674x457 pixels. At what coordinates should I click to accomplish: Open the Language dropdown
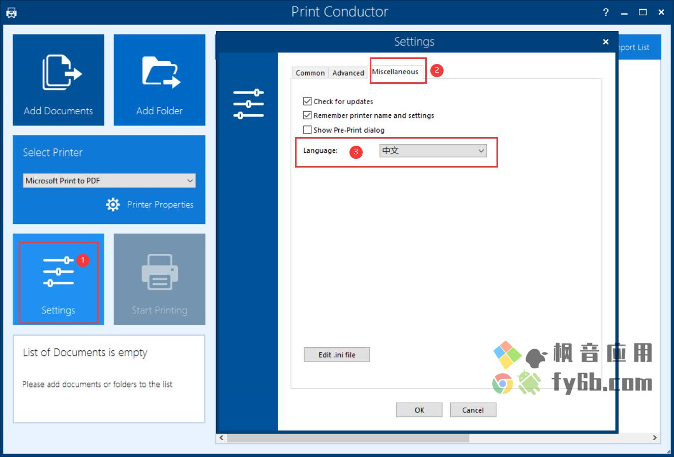(433, 151)
